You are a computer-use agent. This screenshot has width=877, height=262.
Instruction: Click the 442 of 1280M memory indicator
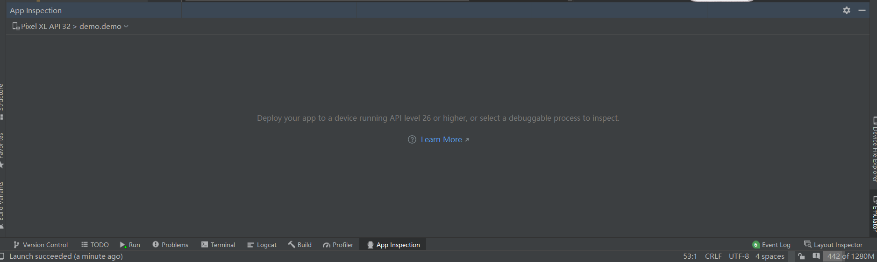(x=850, y=256)
